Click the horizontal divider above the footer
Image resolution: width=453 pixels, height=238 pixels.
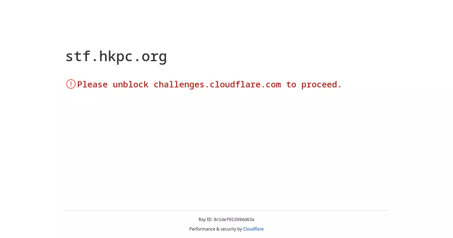(226, 210)
